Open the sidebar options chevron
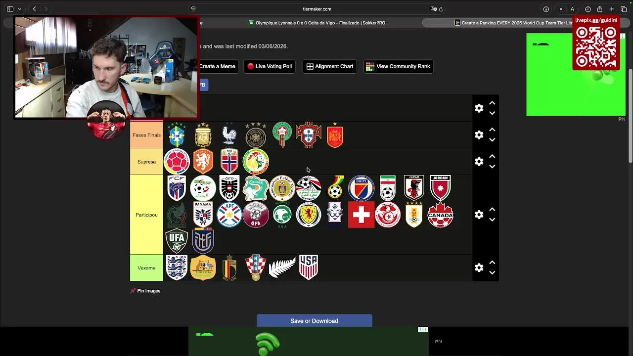 19,9
